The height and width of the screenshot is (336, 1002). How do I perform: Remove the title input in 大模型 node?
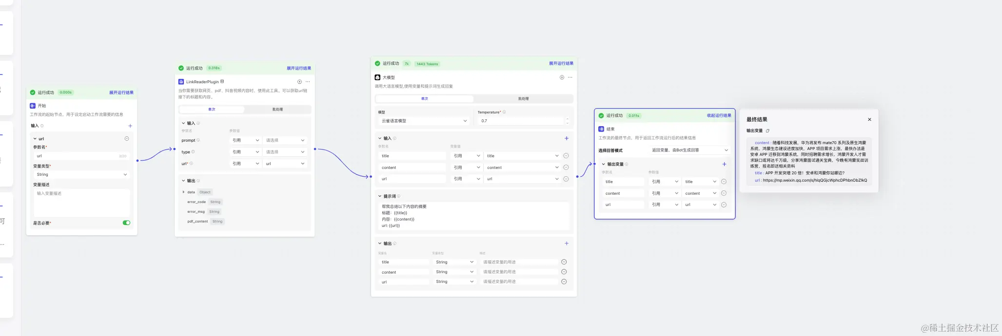[566, 156]
